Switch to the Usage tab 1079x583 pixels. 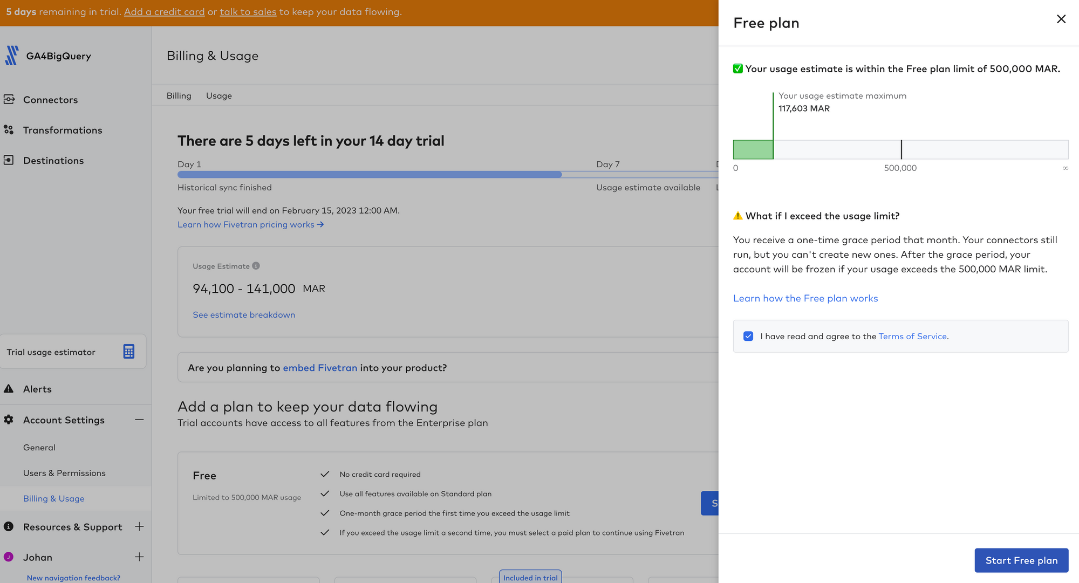click(x=219, y=95)
